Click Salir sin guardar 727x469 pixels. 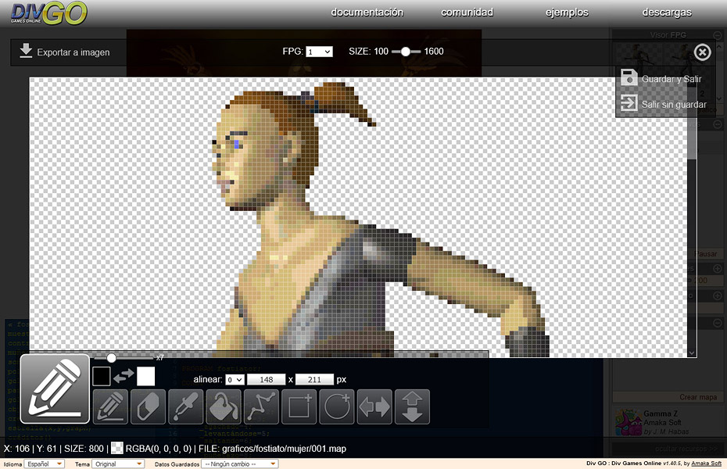674,104
